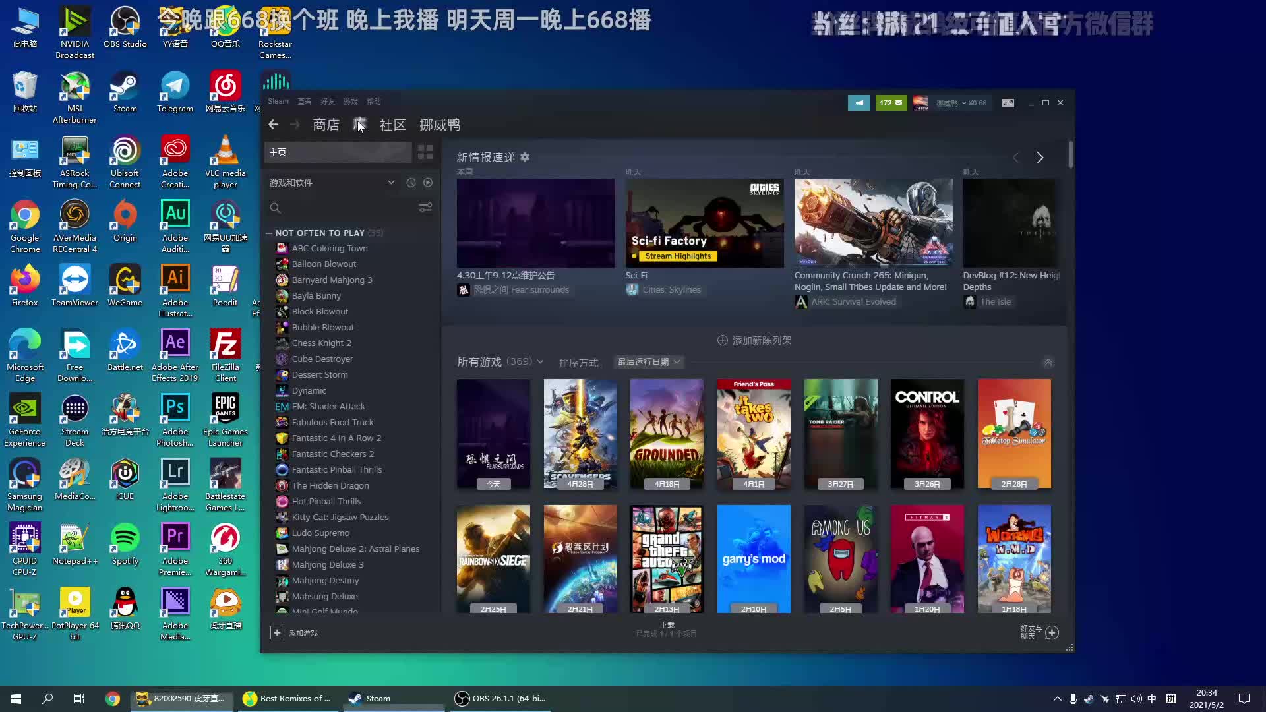Click the CONTROL game thumbnail
The image size is (1266, 712).
pyautogui.click(x=927, y=430)
